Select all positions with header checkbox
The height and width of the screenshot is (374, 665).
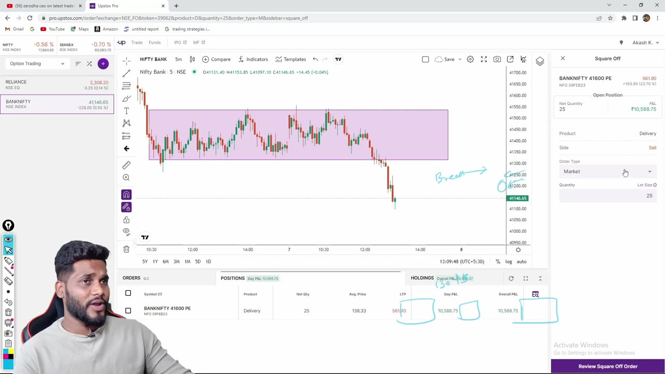point(128,293)
